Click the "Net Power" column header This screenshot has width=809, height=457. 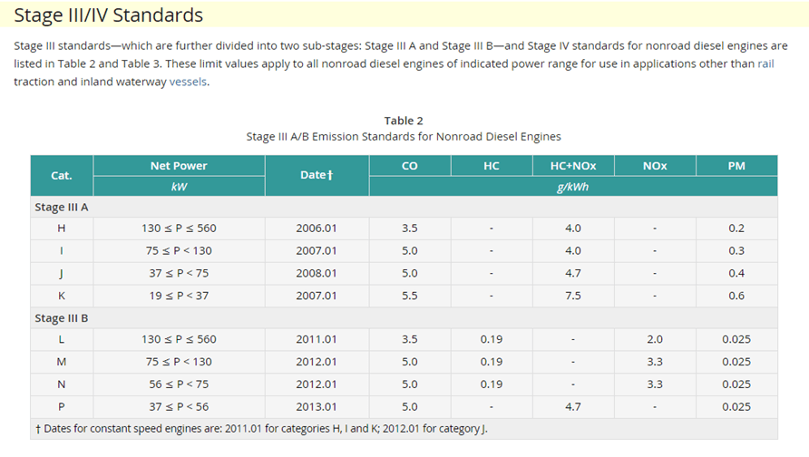179,166
